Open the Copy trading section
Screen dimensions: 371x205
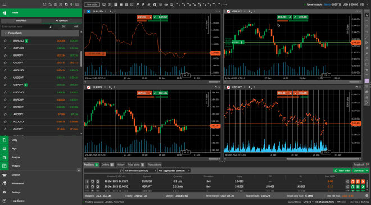point(14,140)
